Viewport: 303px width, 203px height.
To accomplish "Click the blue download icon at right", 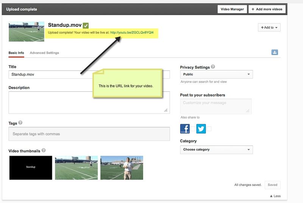I will (275, 52).
